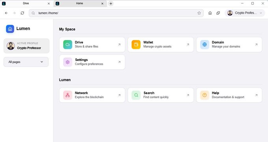Open Wallet via its arrow icon

tap(188, 45)
